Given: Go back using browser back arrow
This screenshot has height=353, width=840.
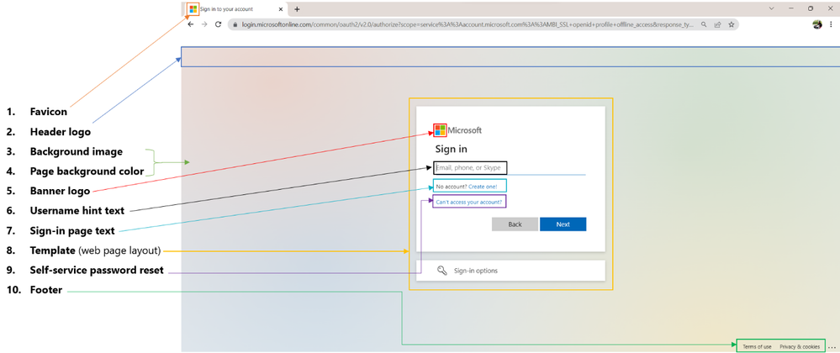Looking at the screenshot, I should [191, 24].
